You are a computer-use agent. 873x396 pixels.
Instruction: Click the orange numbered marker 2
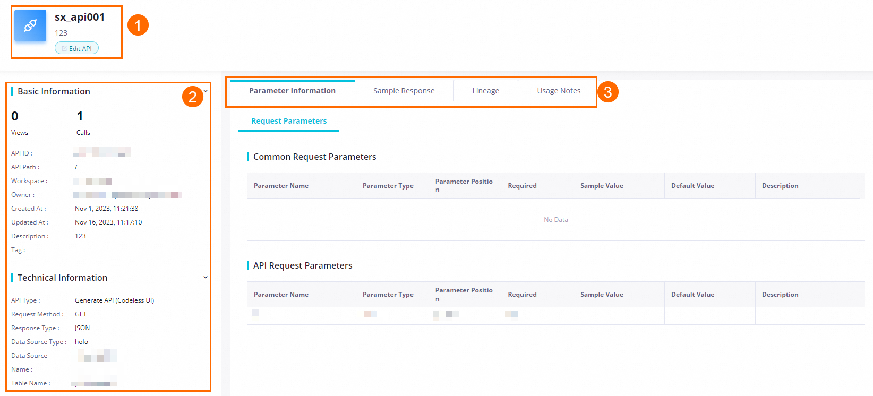point(193,97)
